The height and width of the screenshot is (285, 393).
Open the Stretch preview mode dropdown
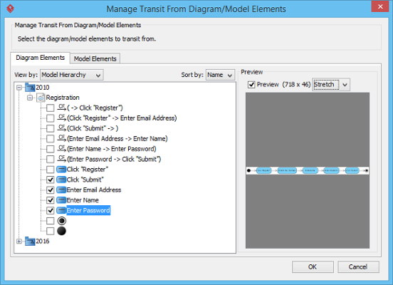tap(331, 85)
